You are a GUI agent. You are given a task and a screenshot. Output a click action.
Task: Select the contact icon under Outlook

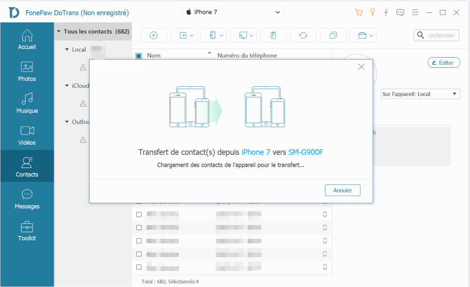coord(83,140)
